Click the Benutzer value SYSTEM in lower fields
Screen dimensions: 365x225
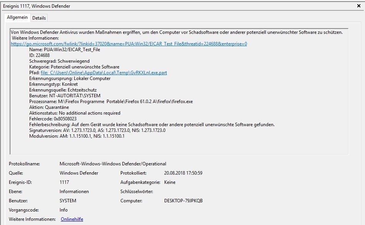pos(68,201)
